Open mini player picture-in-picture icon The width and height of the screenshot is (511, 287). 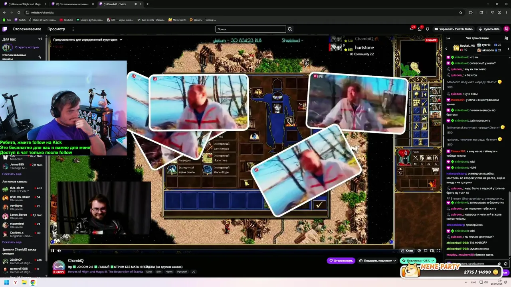point(426,251)
